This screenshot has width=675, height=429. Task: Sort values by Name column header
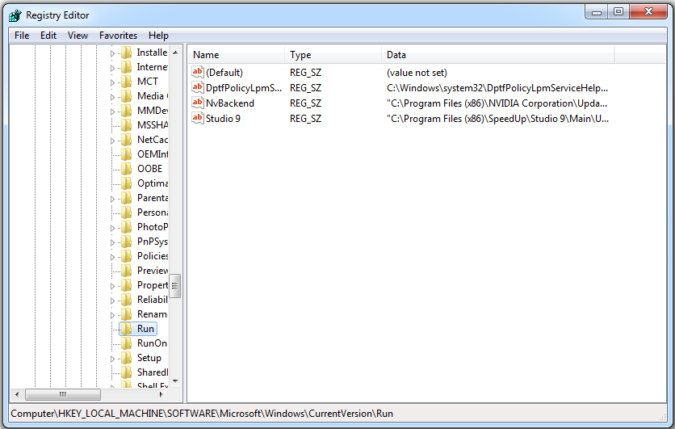237,55
